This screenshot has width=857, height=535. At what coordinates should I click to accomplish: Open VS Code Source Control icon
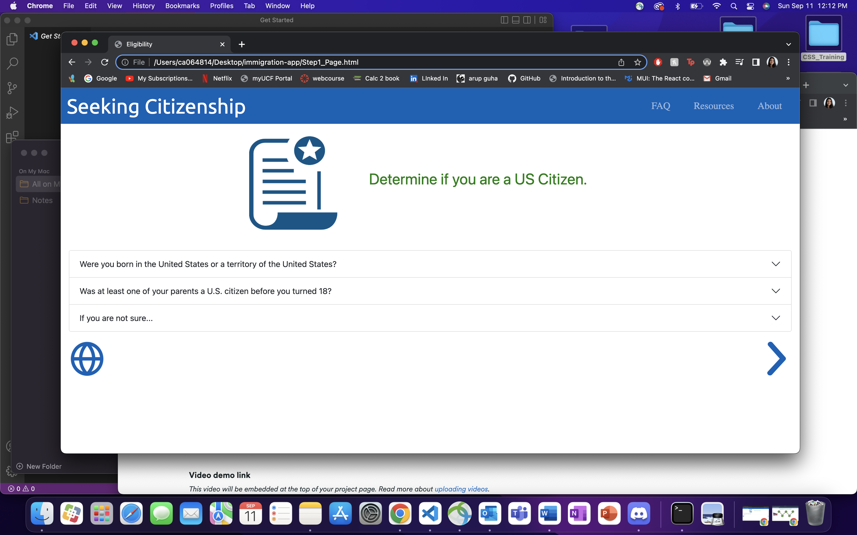(x=12, y=88)
